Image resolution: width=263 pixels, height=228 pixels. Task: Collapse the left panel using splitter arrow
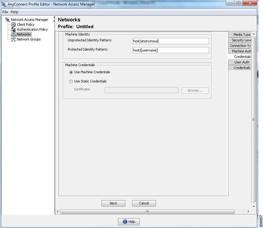(x=54, y=17)
